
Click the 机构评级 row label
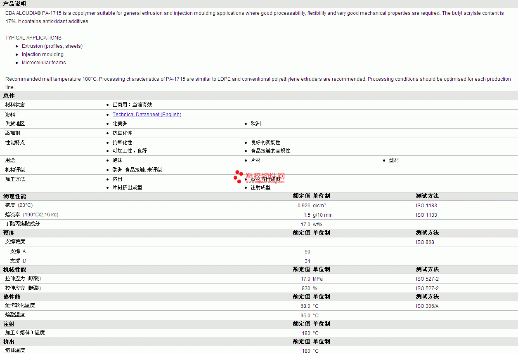tap(15, 170)
